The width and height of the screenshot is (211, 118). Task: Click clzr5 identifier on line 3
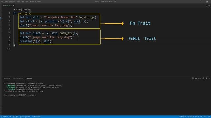pos(30,21)
